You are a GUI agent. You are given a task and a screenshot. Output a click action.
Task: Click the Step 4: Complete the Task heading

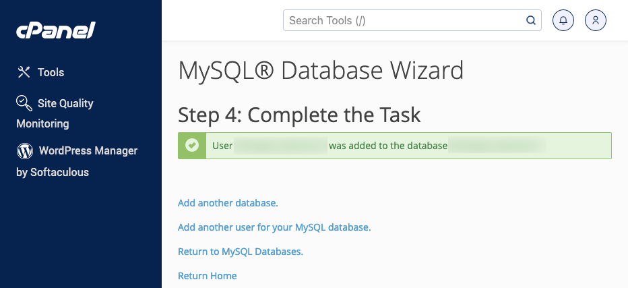coord(299,115)
